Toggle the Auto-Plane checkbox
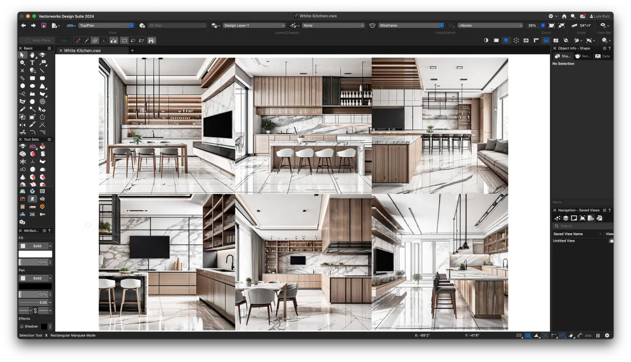Viewport: 631px width, 362px height. (x=27, y=40)
